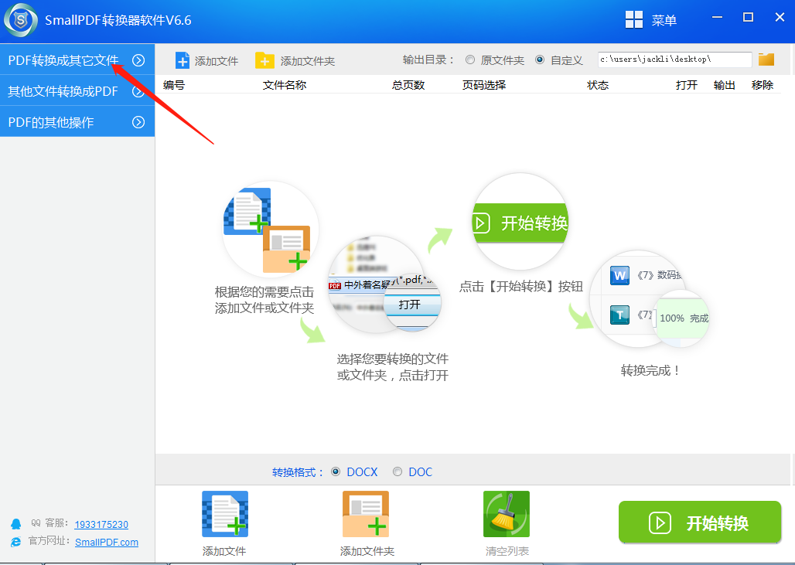The image size is (795, 565).
Task: Click the yellow 添加文件夹 toolbar icon
Action: click(266, 60)
